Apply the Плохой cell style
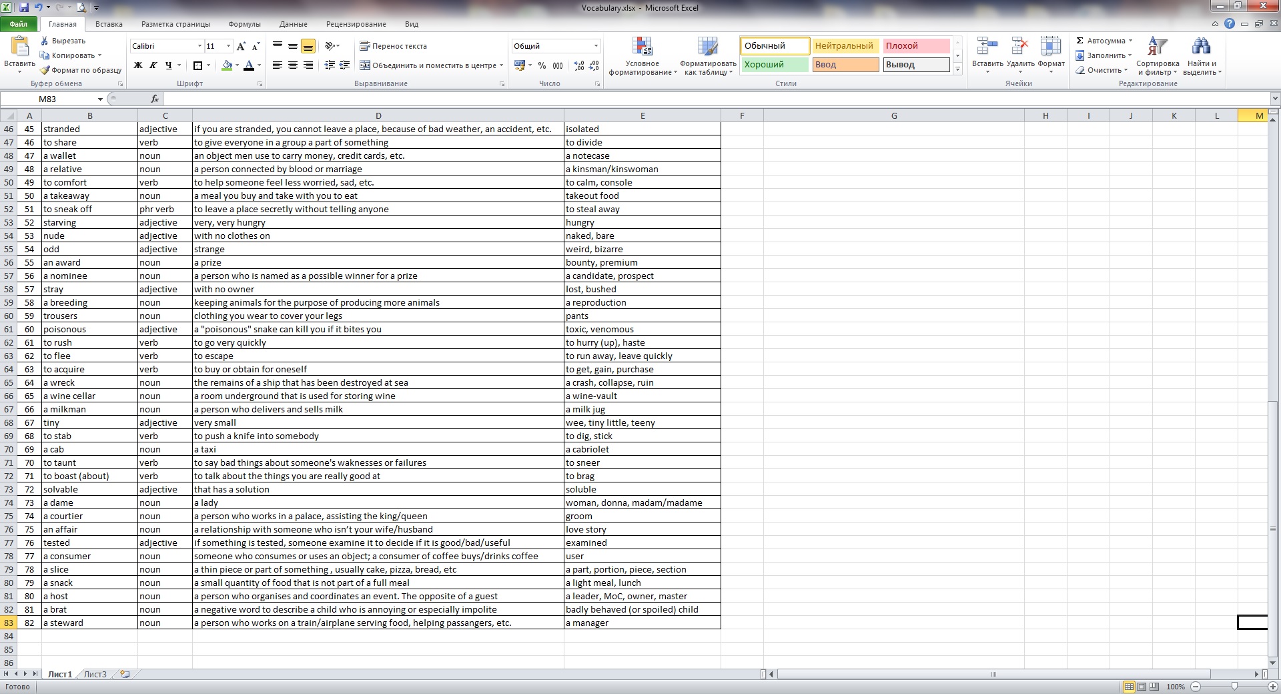The image size is (1281, 694). tap(916, 46)
